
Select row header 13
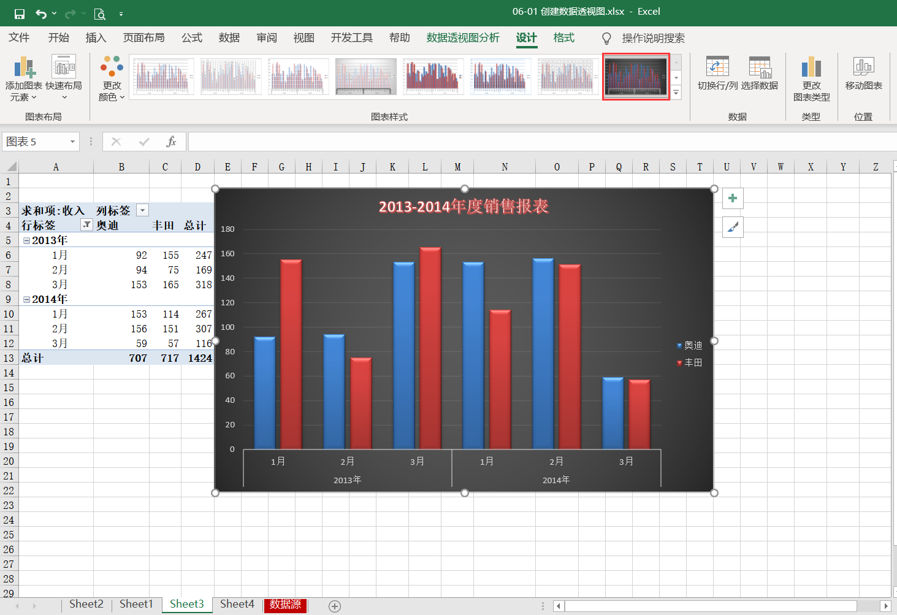pos(9,358)
